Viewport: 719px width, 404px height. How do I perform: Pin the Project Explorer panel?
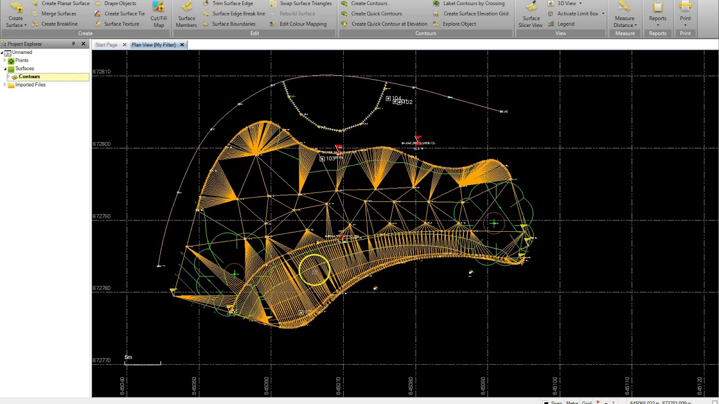tap(73, 44)
